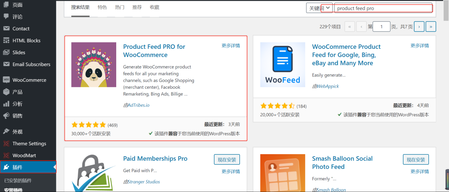Go to the next page arrow
The image size is (449, 192).
[x=419, y=27]
